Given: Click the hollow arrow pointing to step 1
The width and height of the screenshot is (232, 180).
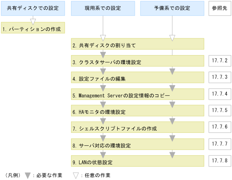Looking at the screenshot, I should pos(33,21).
